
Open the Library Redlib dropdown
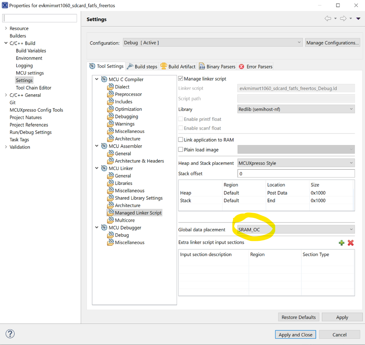coord(296,109)
